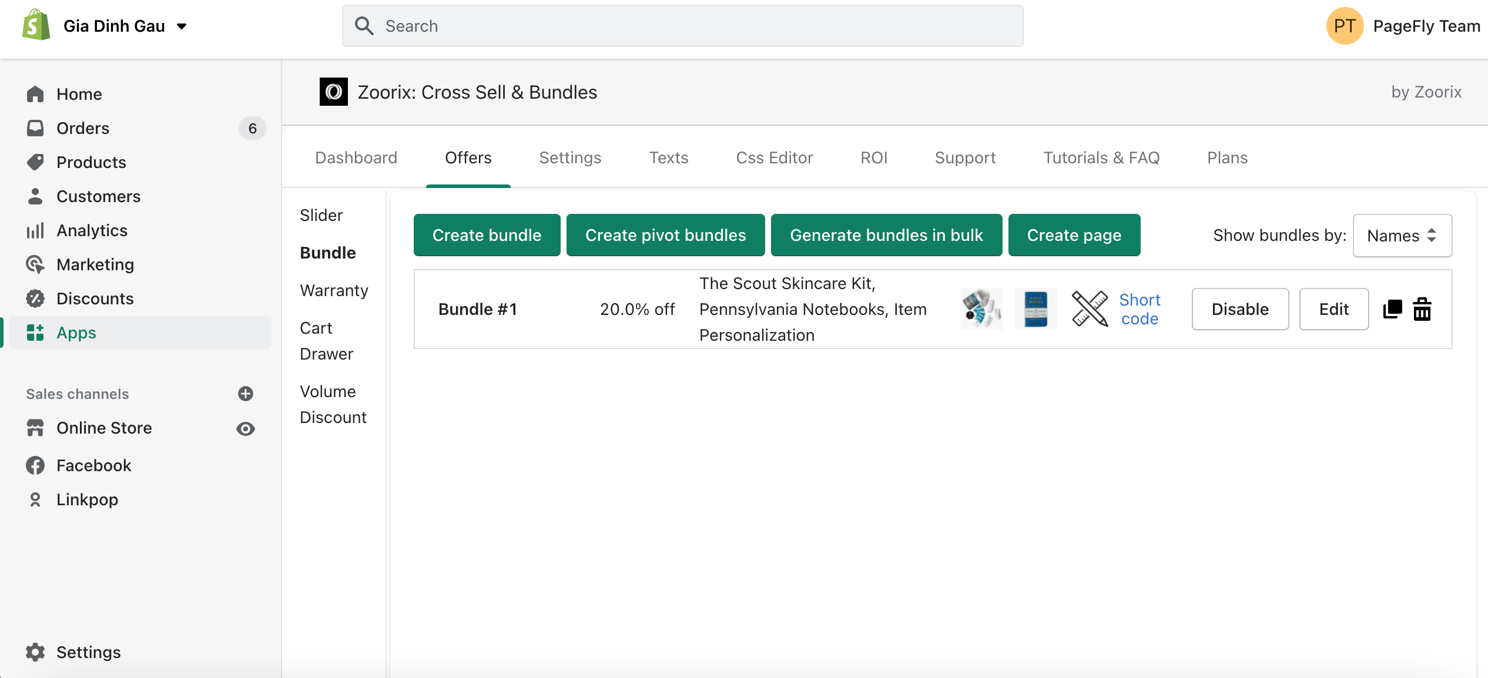The width and height of the screenshot is (1488, 678).
Task: Duplicate Bundle #1 with copy icon
Action: [1393, 309]
